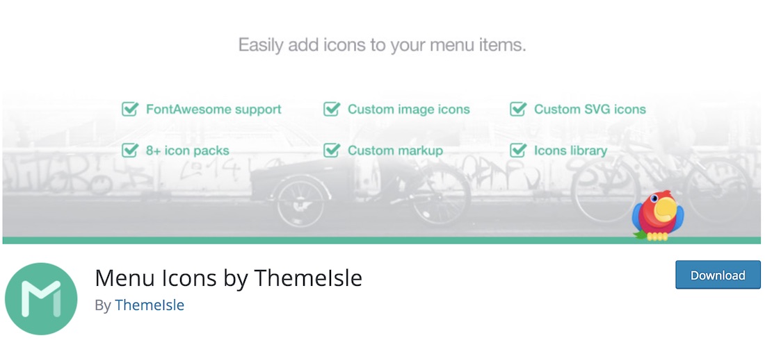Click the Menu Icons by ThemeIsle title

[x=228, y=278]
